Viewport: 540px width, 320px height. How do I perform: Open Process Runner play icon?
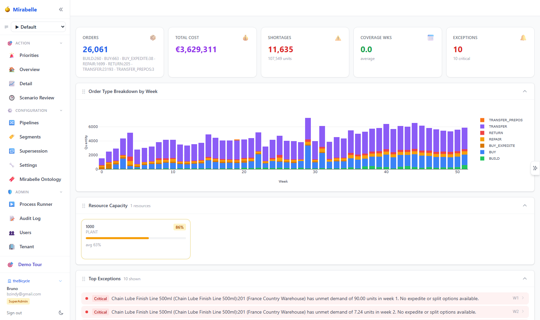point(12,204)
